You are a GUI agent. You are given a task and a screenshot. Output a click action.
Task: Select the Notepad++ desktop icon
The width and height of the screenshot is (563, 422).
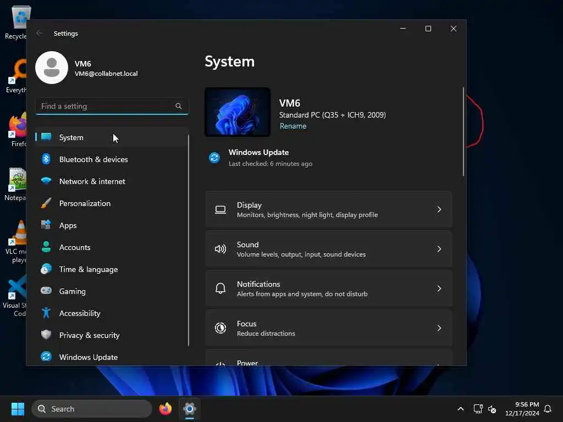15,185
